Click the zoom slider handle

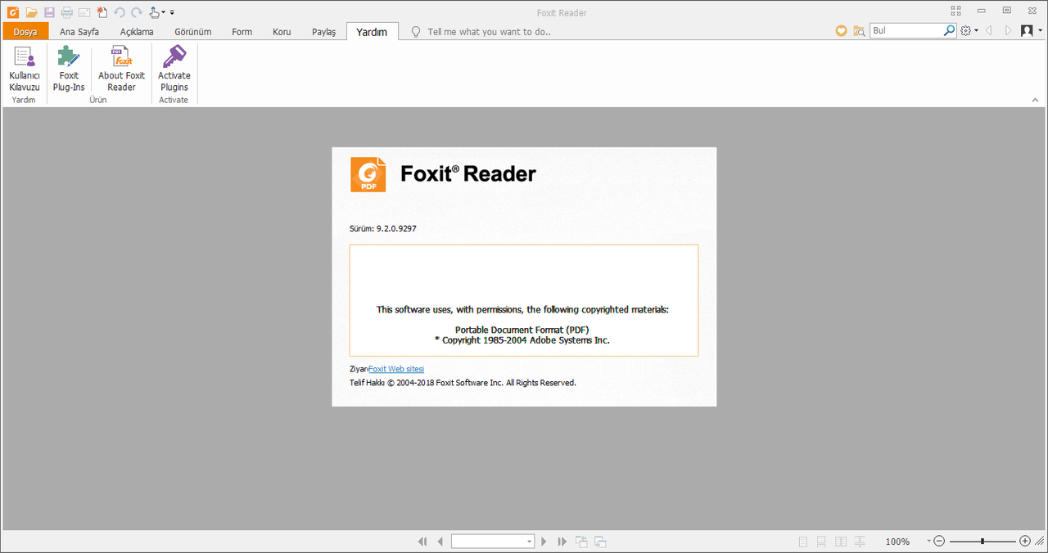982,542
